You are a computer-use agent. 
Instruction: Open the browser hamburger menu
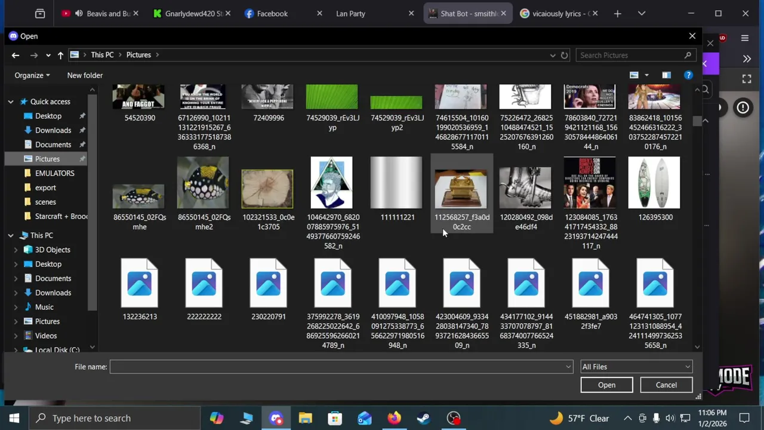pos(745,38)
